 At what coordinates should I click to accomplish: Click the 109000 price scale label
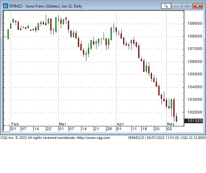tap(195, 23)
